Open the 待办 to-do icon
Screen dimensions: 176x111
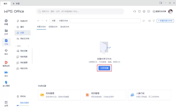6,51
